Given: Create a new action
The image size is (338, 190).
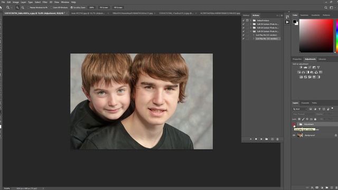Looking at the screenshot, I should 273,139.
